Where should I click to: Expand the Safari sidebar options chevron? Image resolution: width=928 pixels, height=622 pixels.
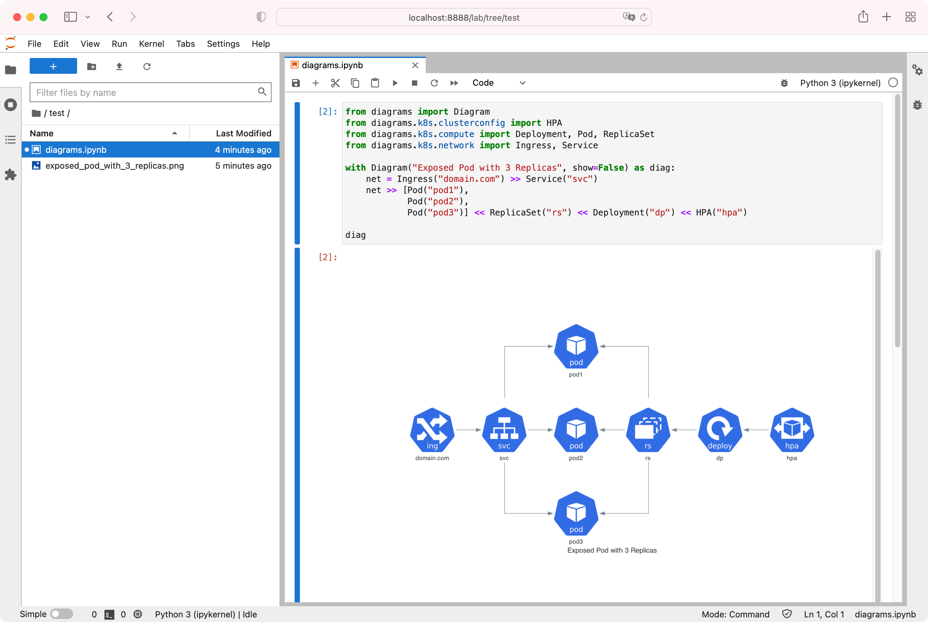coord(88,17)
